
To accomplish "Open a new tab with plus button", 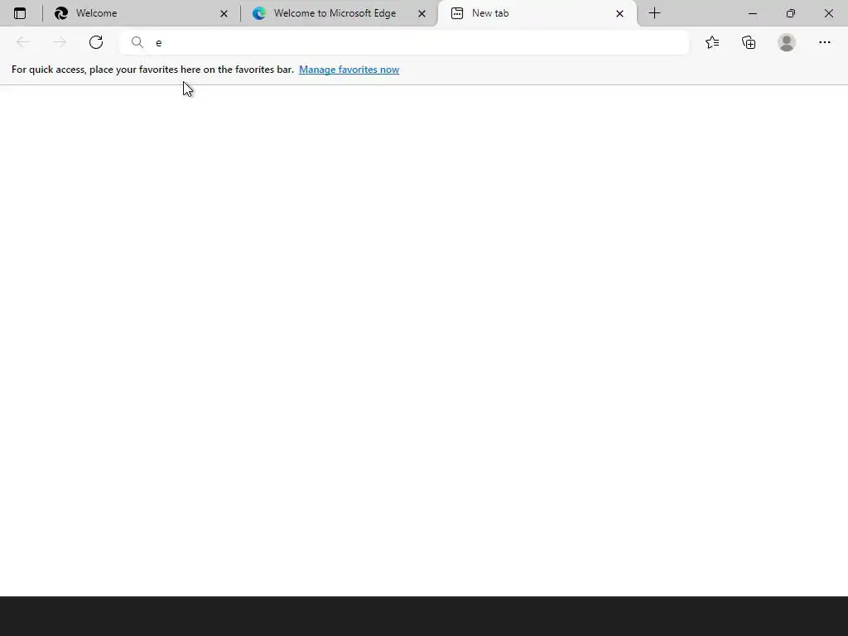I will pyautogui.click(x=654, y=13).
